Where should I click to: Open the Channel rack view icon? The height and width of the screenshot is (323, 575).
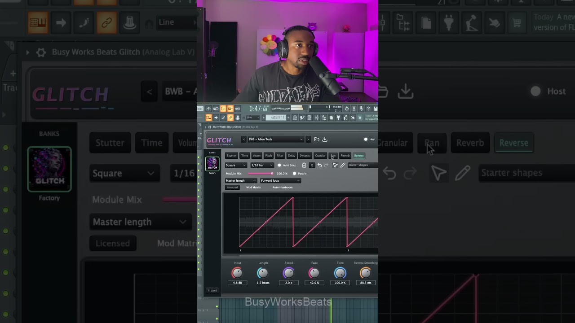tap(310, 118)
